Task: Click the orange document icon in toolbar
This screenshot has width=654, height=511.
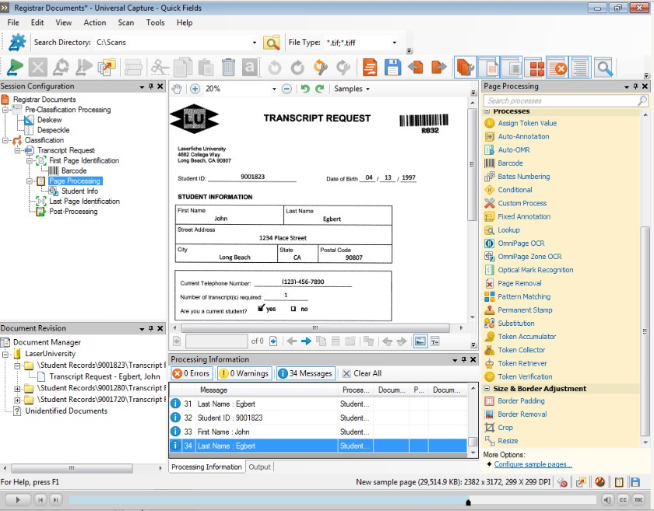Action: [x=370, y=67]
